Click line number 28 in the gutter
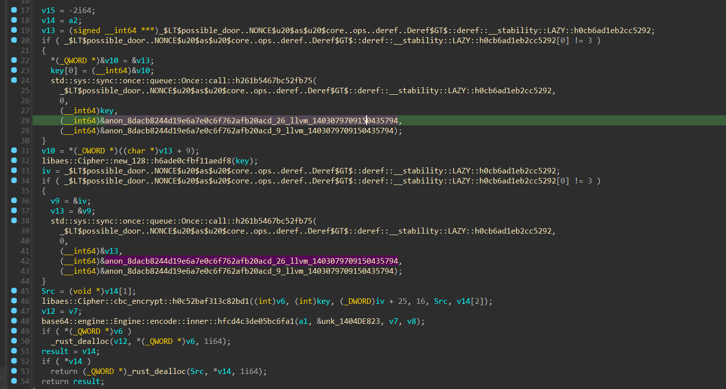The width and height of the screenshot is (726, 389). click(25, 120)
